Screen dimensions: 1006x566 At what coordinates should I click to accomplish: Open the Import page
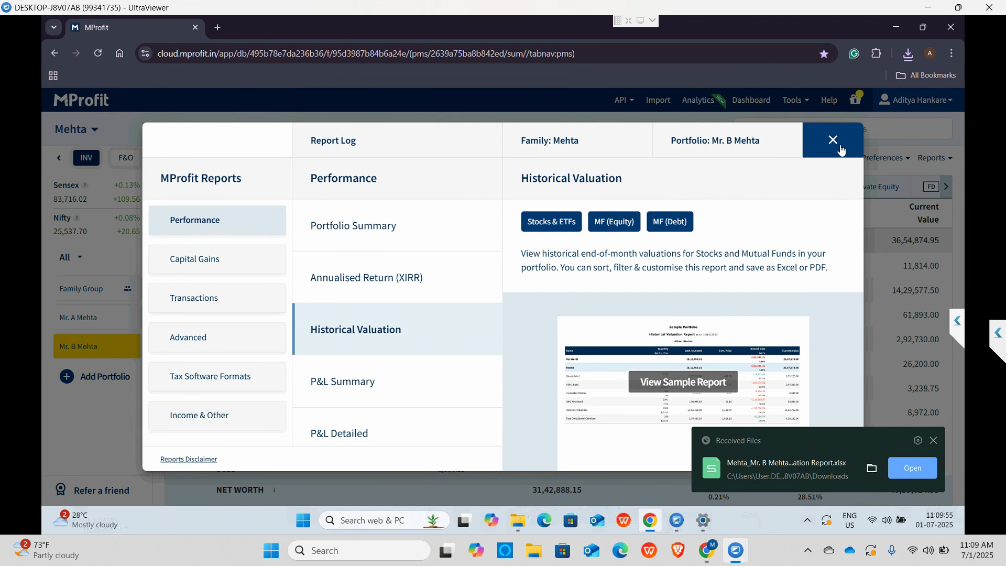[x=658, y=100]
